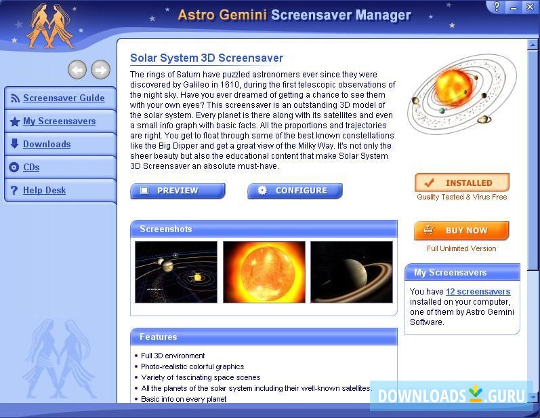Viewport: 540px width, 418px height.
Task: Close the Screensaver Manager window
Action: (530, 7)
